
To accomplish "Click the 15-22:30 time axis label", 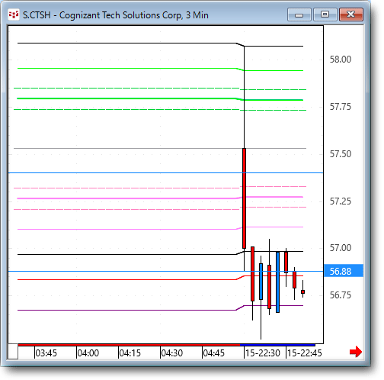I will coord(263,353).
